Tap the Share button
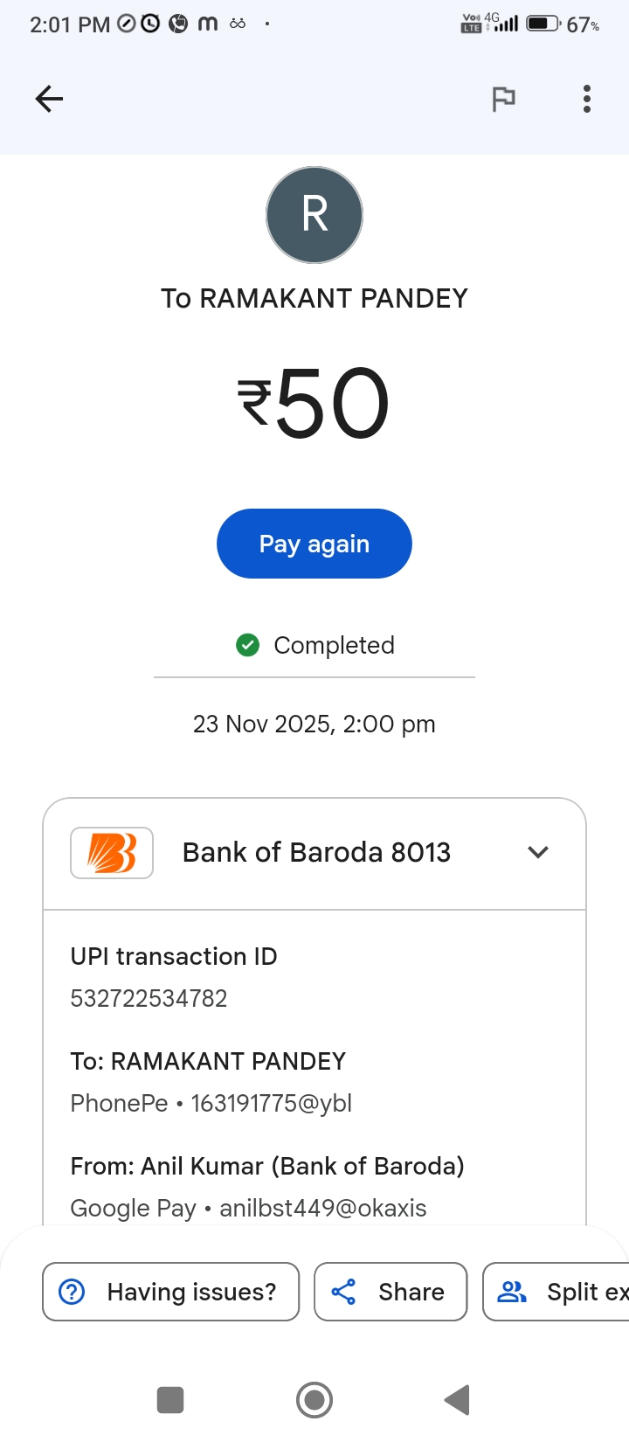This screenshot has width=629, height=1442. [391, 1292]
